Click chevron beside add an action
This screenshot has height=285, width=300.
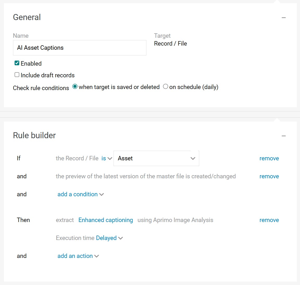point(97,256)
